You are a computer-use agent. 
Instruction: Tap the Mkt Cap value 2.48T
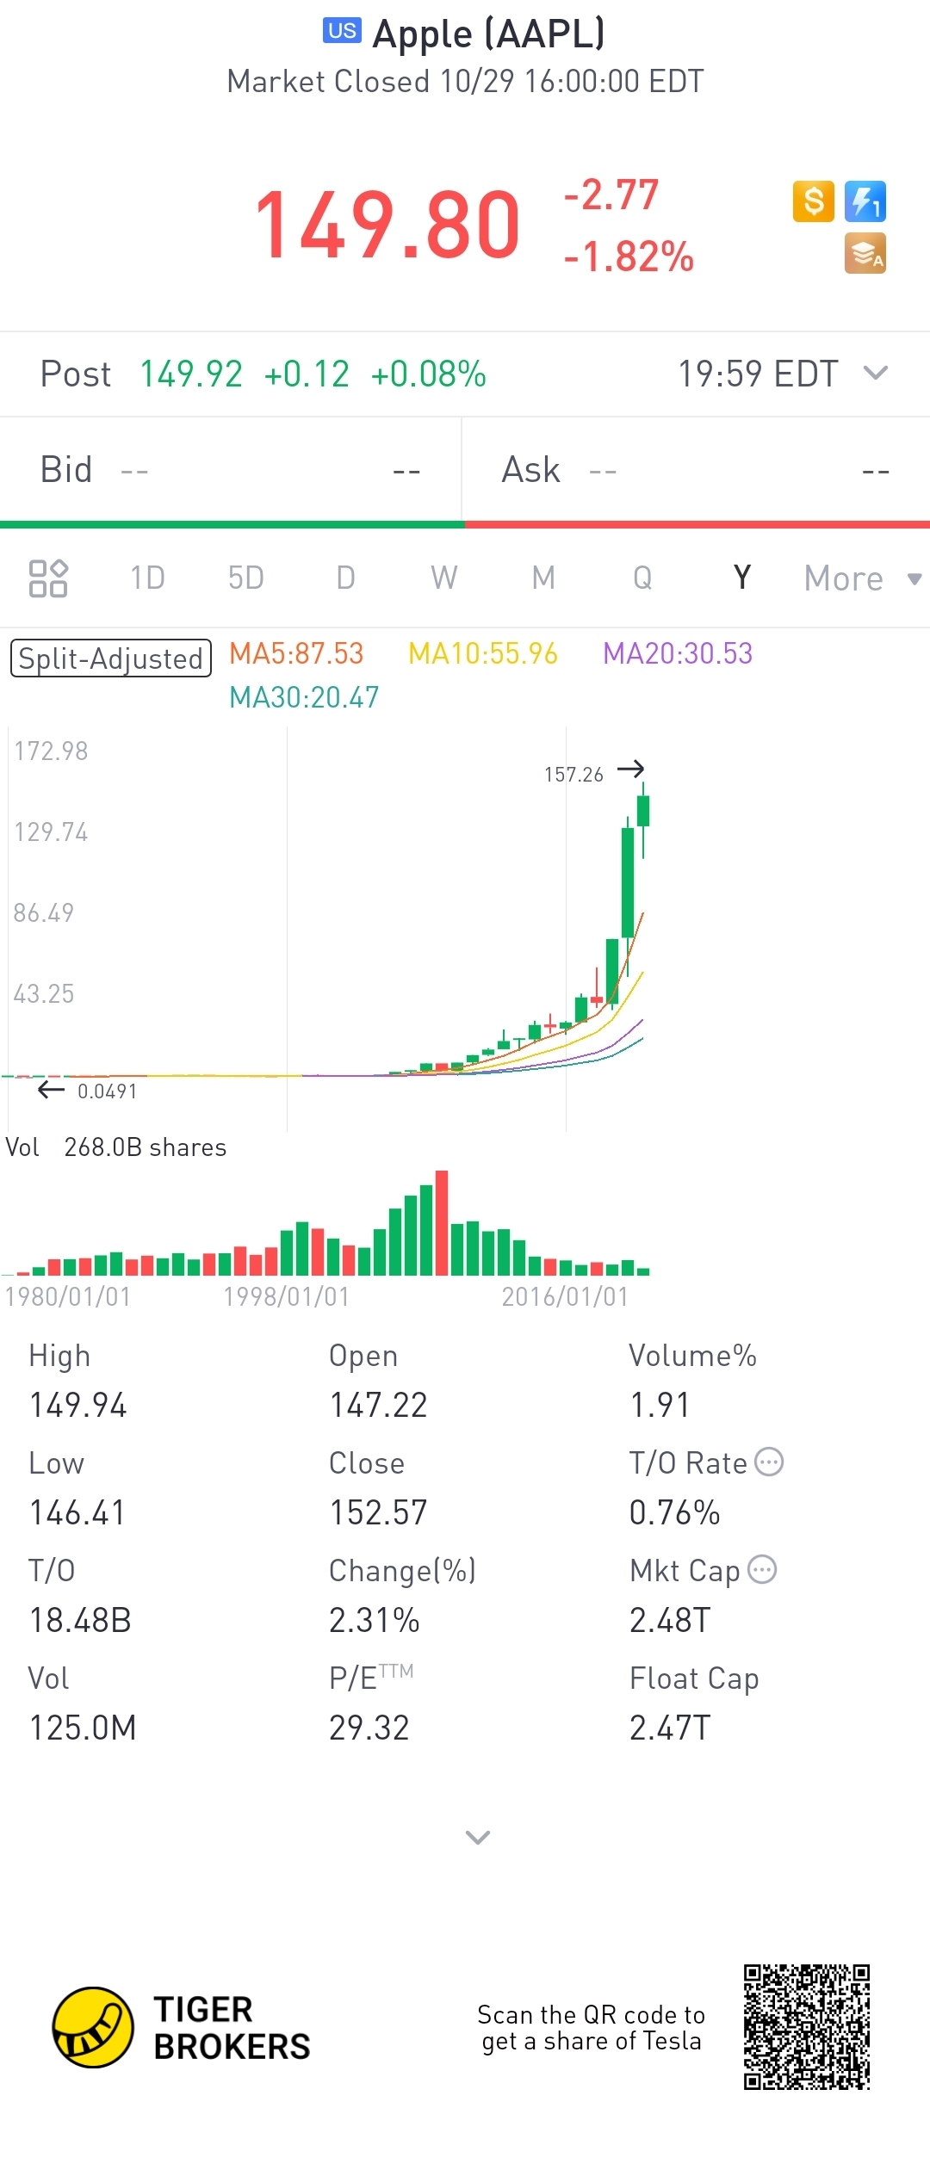[670, 1621]
